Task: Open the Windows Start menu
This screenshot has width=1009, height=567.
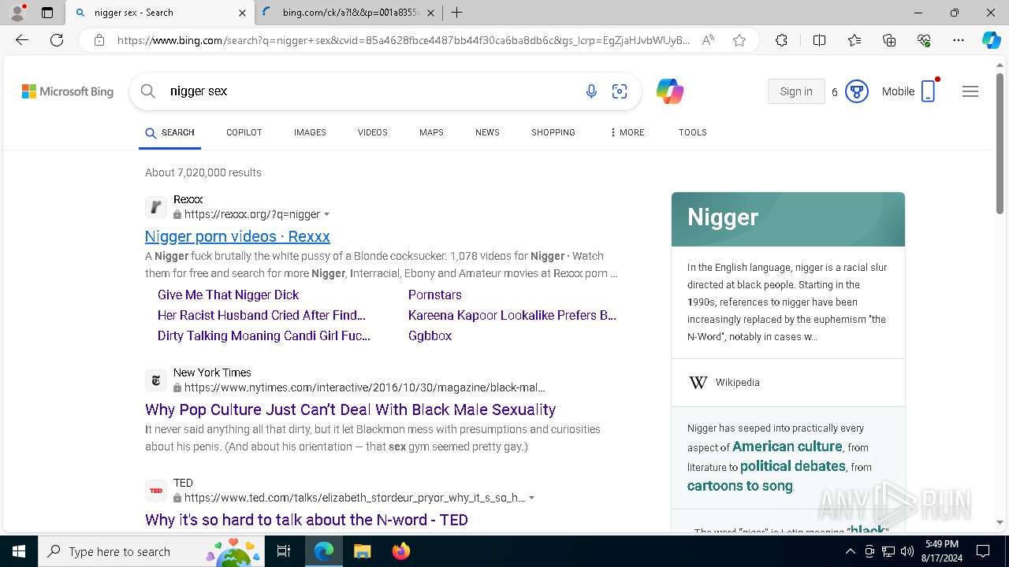Action: (x=19, y=551)
